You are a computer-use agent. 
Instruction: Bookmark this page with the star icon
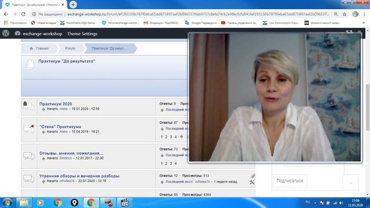click(345, 14)
